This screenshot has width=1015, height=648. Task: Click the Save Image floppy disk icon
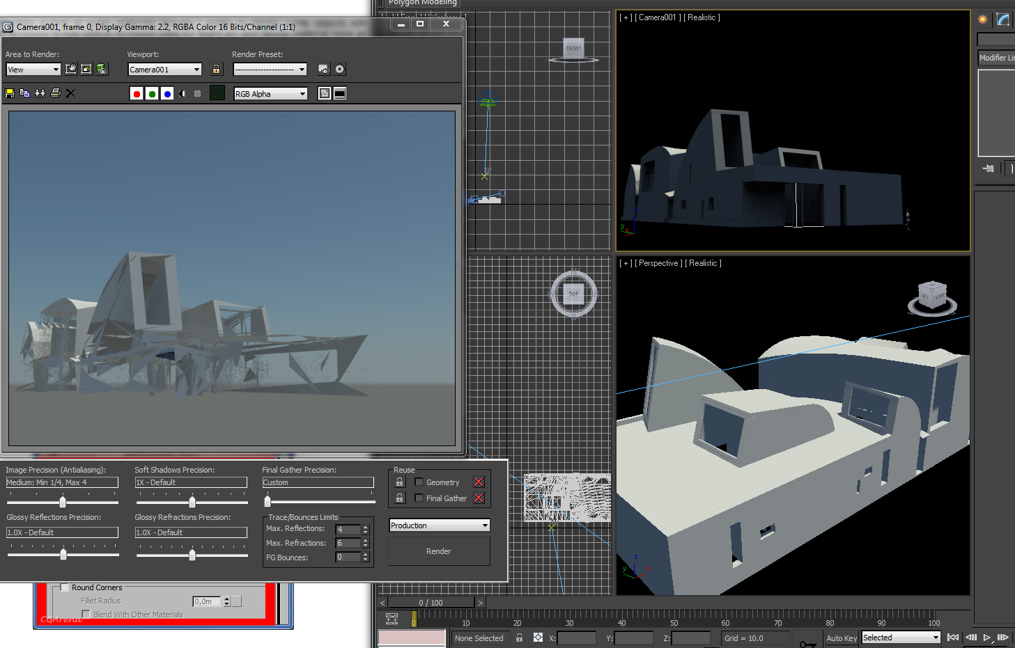tap(10, 93)
